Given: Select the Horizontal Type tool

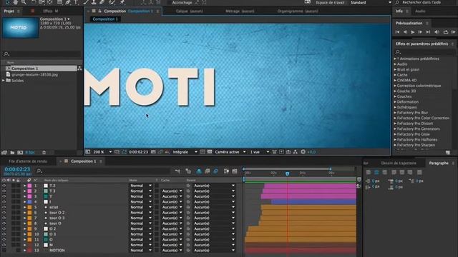Looking at the screenshot, I should 77,2.
